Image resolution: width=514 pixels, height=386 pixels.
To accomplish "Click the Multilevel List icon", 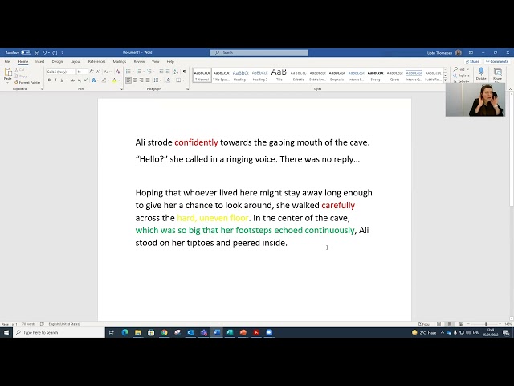I will coord(149,72).
